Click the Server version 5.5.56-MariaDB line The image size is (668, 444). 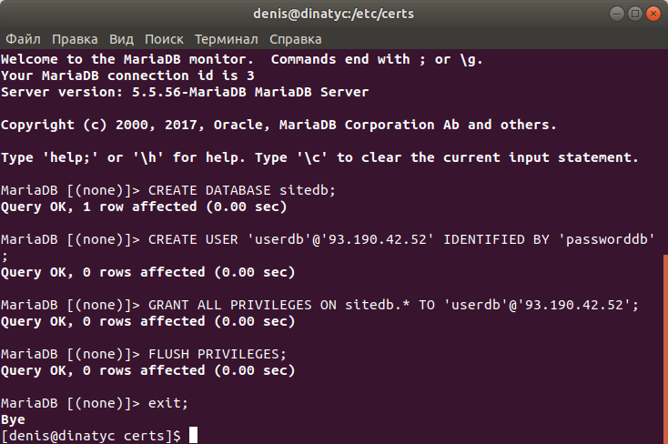tap(185, 92)
